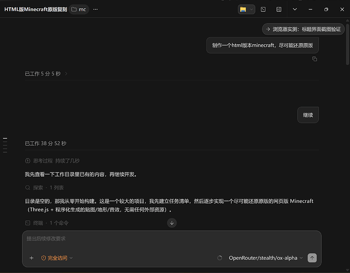350x273 pixels.
Task: Toggle the terminal panel icon in title bar
Action: coord(263,9)
